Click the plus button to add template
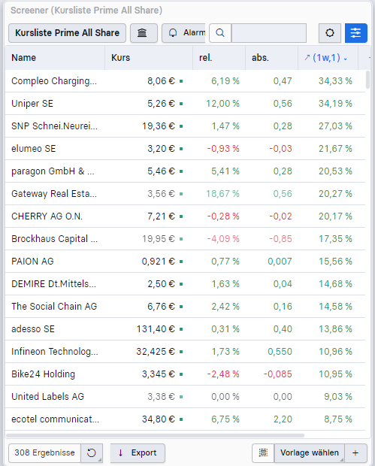 pos(355,453)
